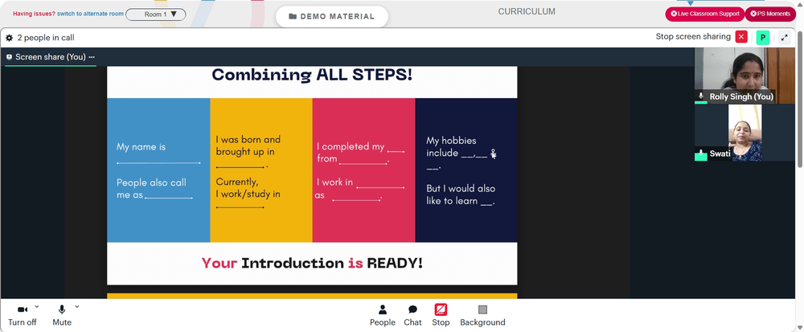Image resolution: width=804 pixels, height=332 pixels.
Task: Expand the call to fullscreen
Action: pyautogui.click(x=784, y=38)
